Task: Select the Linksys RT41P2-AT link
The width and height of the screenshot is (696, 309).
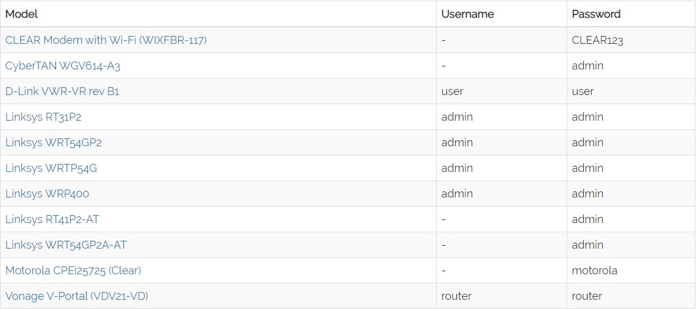Action: tap(52, 219)
